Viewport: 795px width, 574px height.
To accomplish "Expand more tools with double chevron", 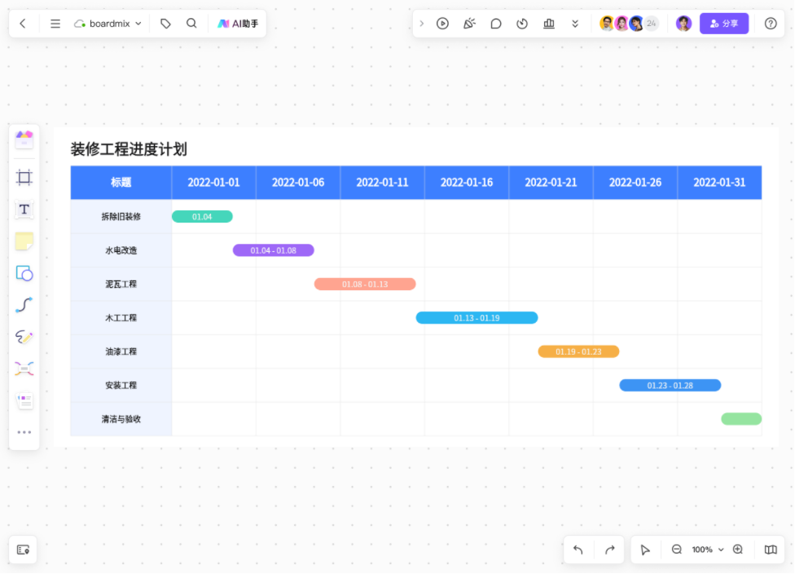I will 575,24.
